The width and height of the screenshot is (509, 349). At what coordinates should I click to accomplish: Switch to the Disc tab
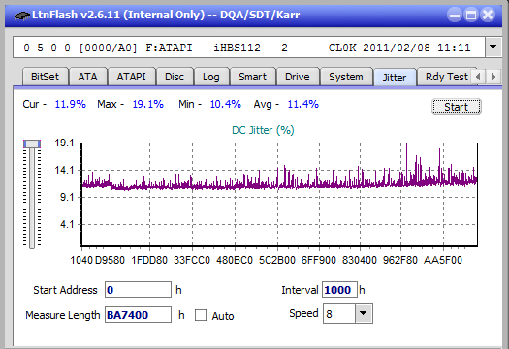tap(175, 77)
